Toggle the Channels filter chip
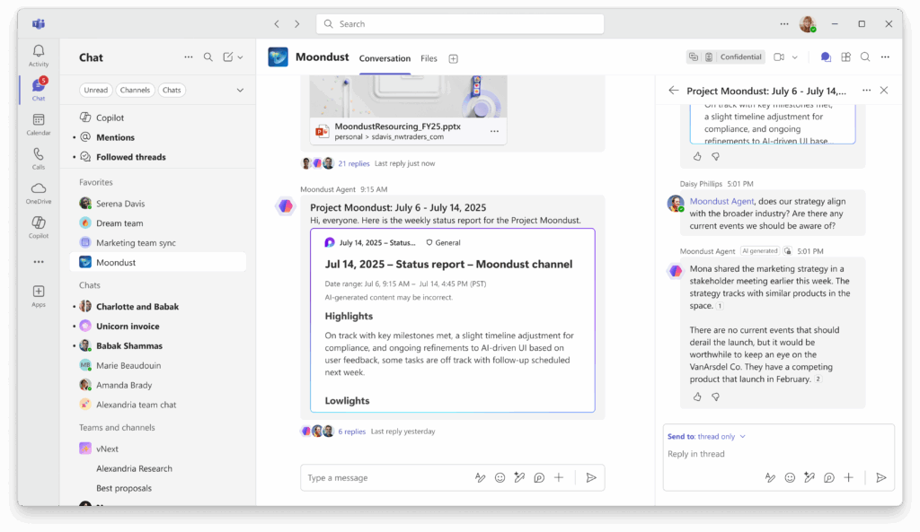Image resolution: width=920 pixels, height=532 pixels. tap(135, 90)
